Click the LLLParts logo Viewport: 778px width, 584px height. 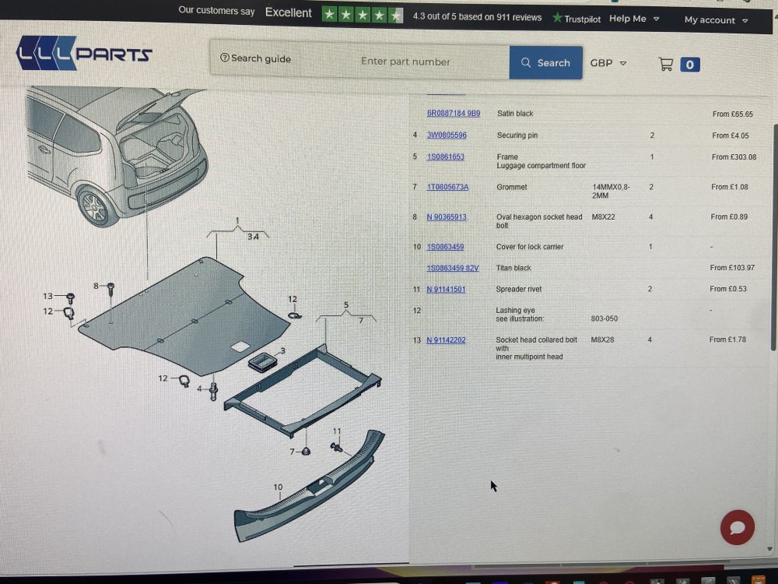point(83,53)
